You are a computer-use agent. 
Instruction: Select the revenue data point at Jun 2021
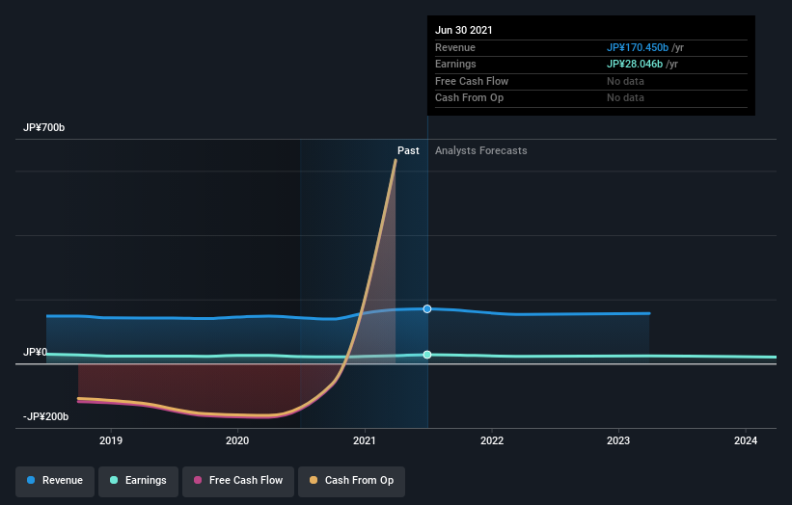click(x=427, y=308)
